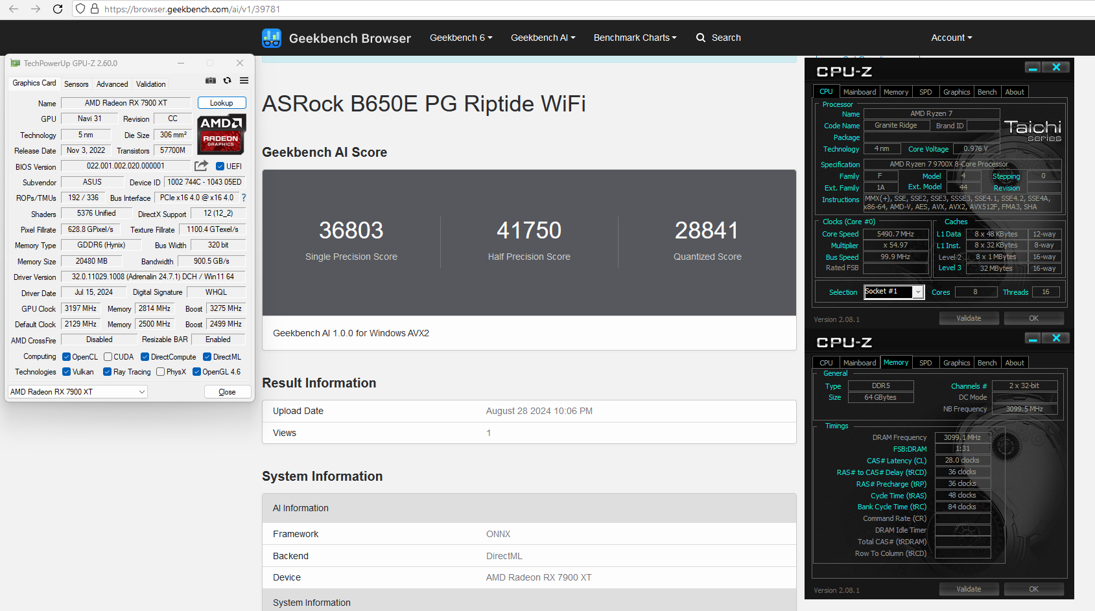Toggle the OpenGL 4.6 checkbox
The image size is (1095, 611).
(196, 372)
